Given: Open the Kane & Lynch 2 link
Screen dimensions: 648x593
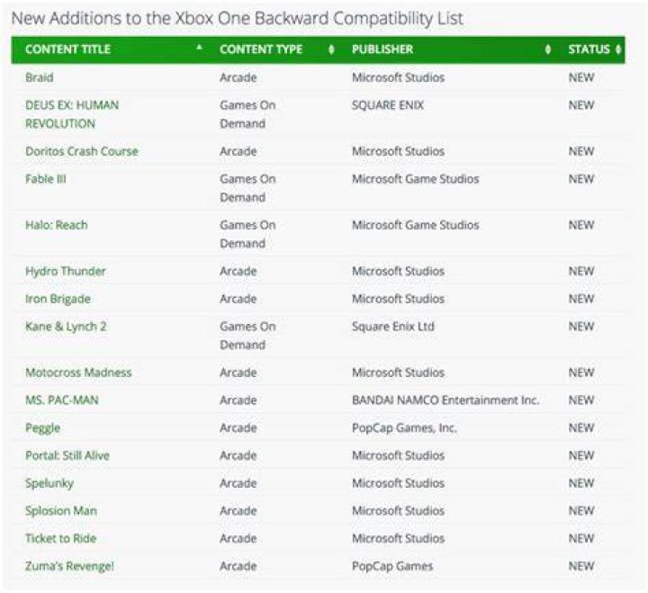Looking at the screenshot, I should 66,327.
